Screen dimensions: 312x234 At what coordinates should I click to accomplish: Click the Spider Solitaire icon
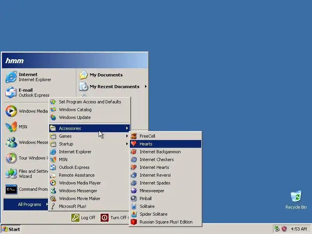point(134,214)
